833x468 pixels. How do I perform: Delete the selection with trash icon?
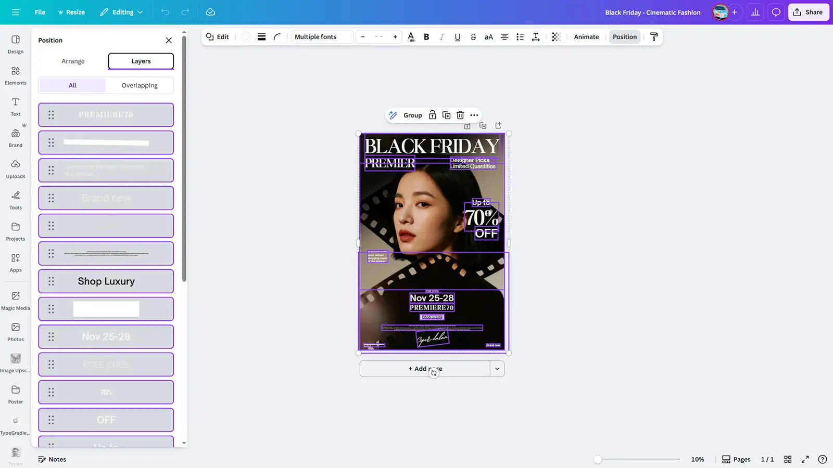(x=460, y=115)
